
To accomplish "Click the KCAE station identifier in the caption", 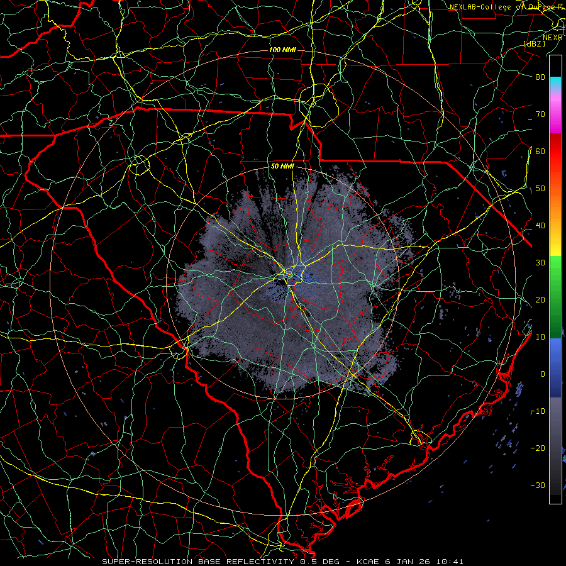I will tap(368, 562).
